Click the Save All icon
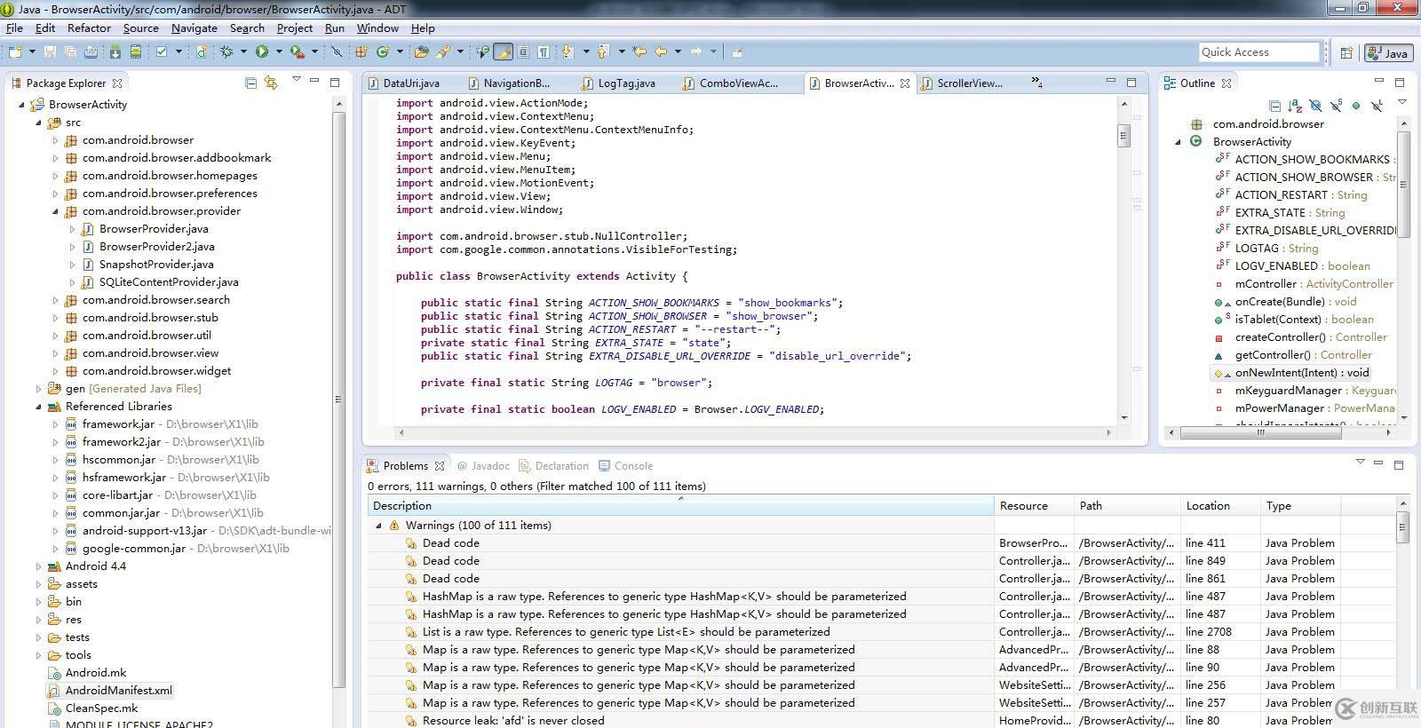This screenshot has height=728, width=1421. tap(70, 51)
